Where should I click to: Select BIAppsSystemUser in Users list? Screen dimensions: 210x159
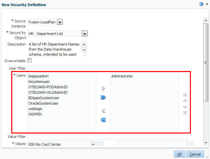[x=44, y=98]
